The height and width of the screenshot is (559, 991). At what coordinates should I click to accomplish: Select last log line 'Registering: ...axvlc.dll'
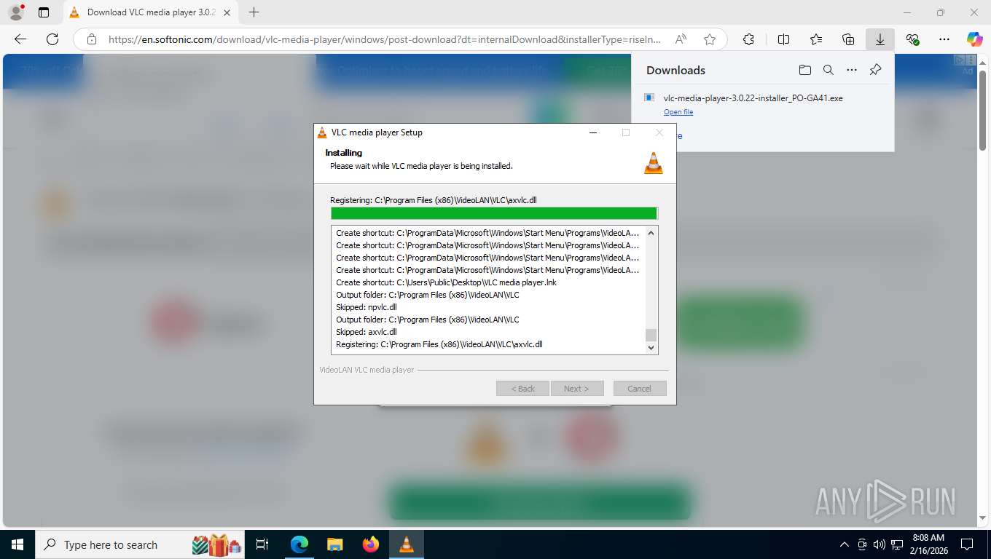(439, 344)
